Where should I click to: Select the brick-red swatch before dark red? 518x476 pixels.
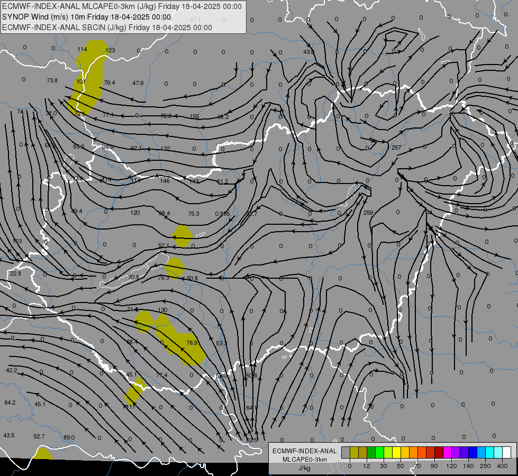click(431, 453)
